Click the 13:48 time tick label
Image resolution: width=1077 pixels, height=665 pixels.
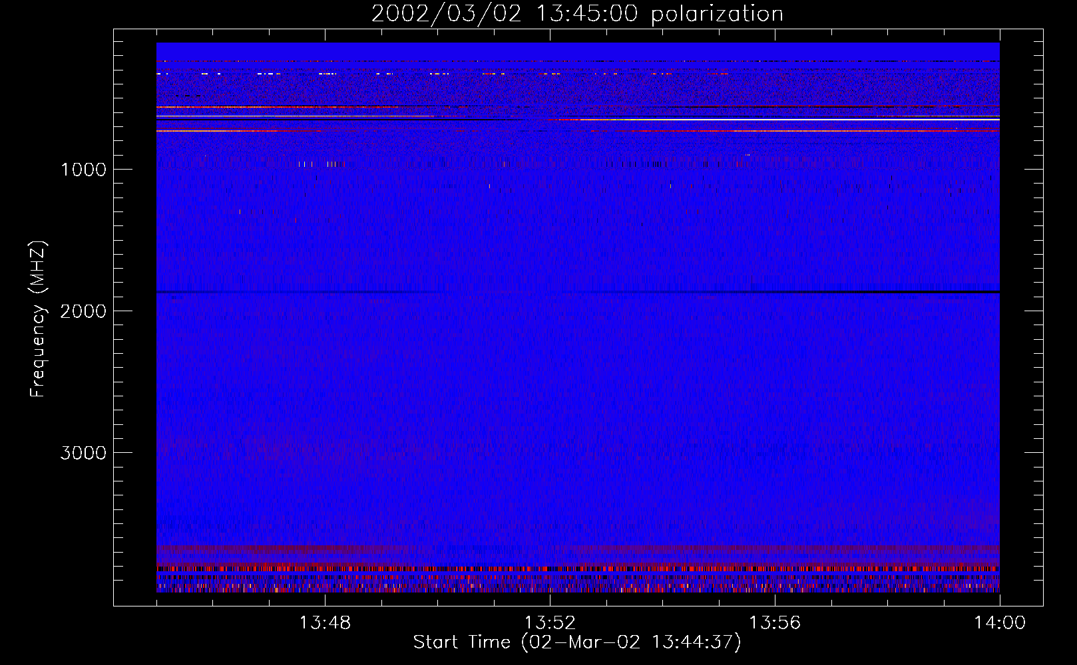(x=325, y=623)
